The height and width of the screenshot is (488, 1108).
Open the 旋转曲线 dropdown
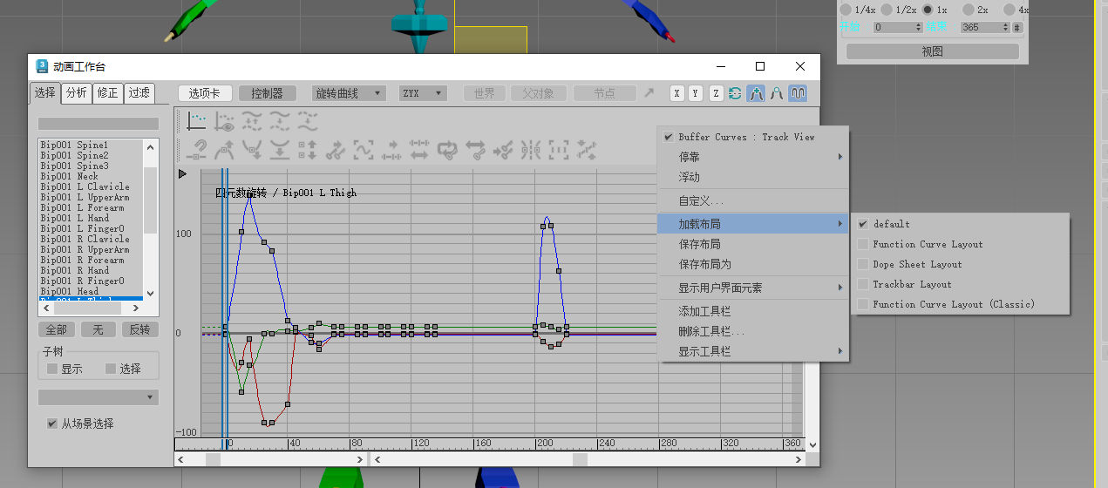pyautogui.click(x=349, y=93)
